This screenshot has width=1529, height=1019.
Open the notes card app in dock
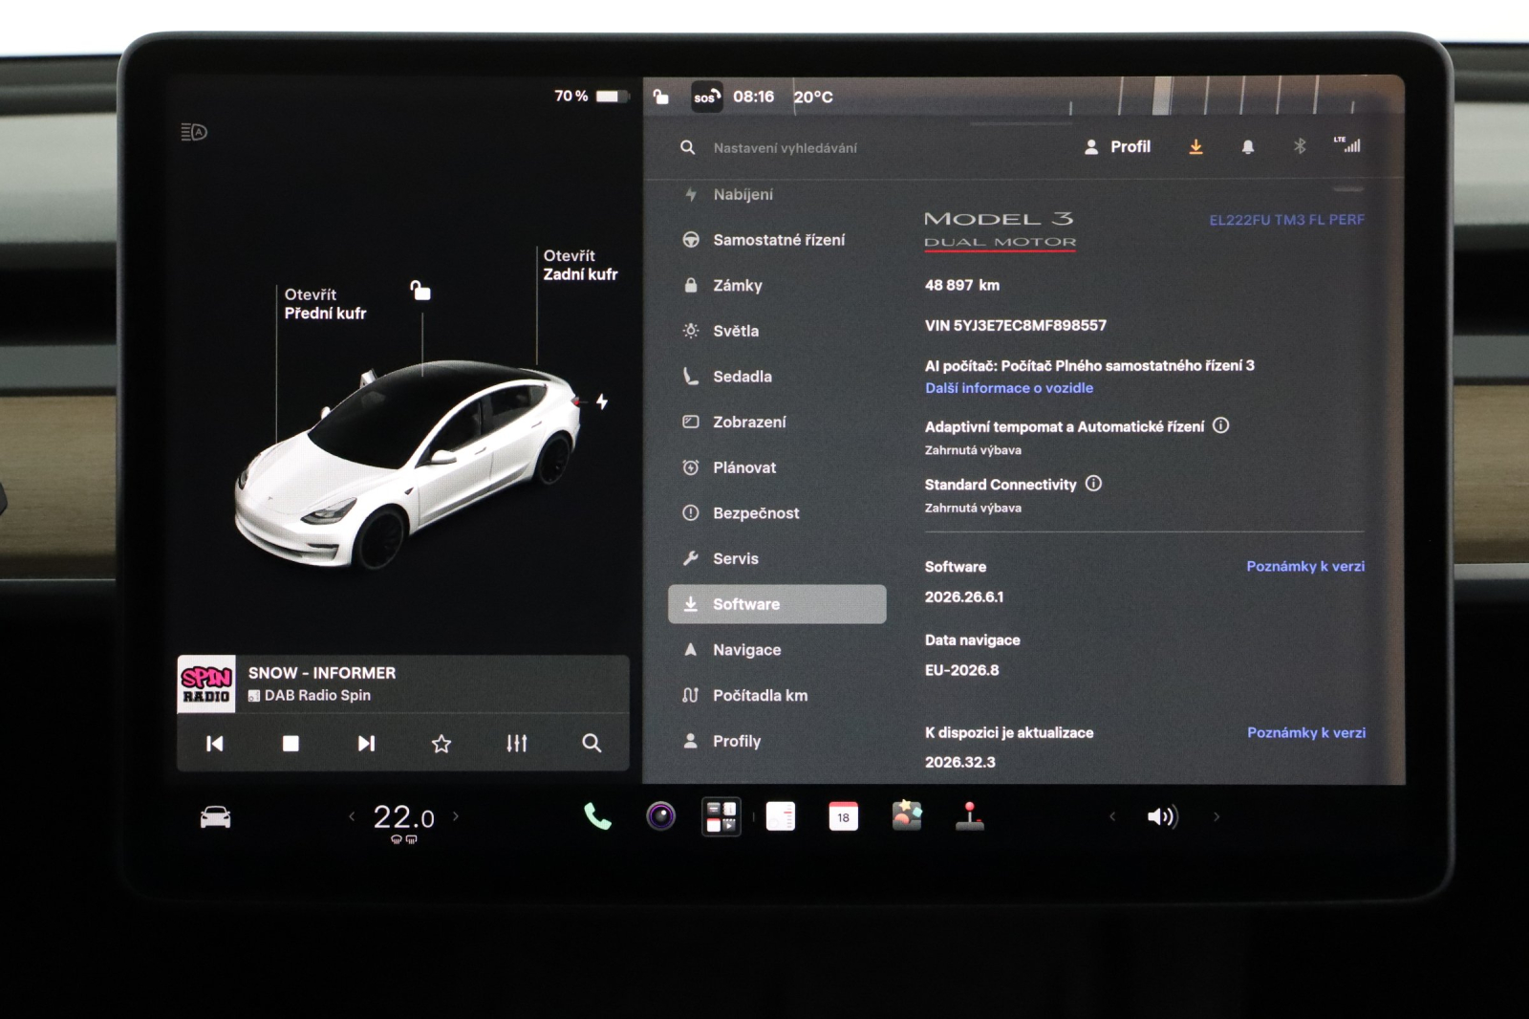[x=781, y=816]
